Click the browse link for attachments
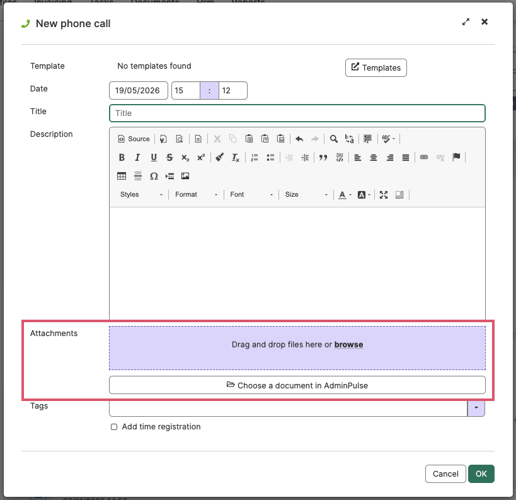This screenshot has width=516, height=500. [348, 344]
